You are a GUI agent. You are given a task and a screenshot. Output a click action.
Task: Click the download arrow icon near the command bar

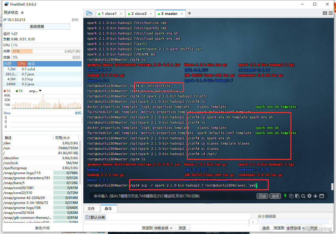pyautogui.click(x=315, y=196)
